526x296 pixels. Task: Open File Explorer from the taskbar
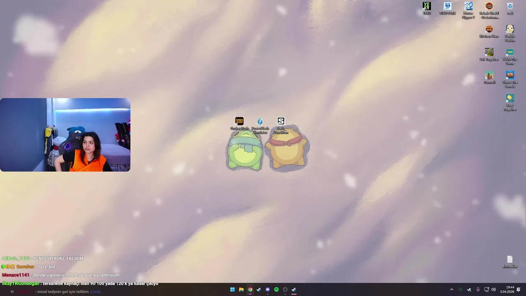pyautogui.click(x=241, y=289)
